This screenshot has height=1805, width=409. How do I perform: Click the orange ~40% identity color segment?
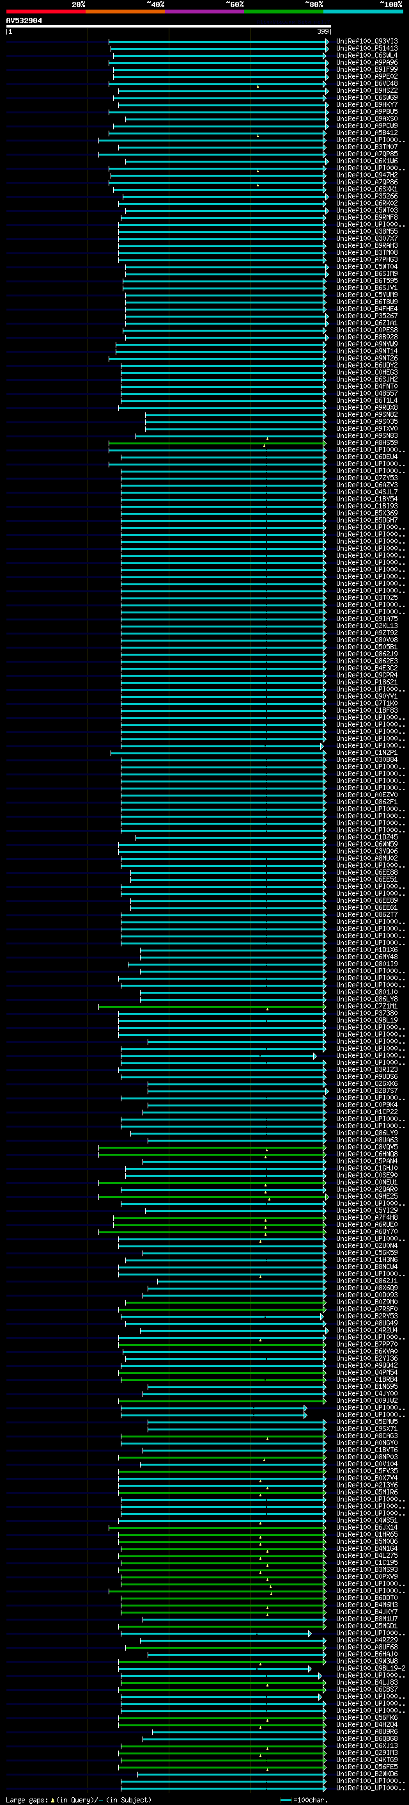pyautogui.click(x=125, y=12)
